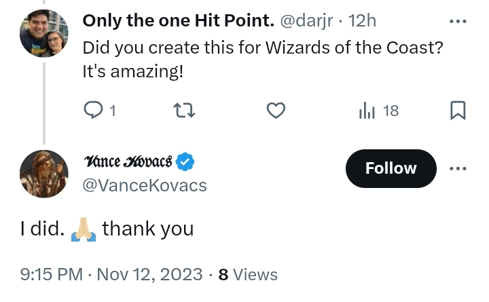Viewport: 489px width, 302px height.
Task: Click the blue verified badge
Action: coord(185,162)
